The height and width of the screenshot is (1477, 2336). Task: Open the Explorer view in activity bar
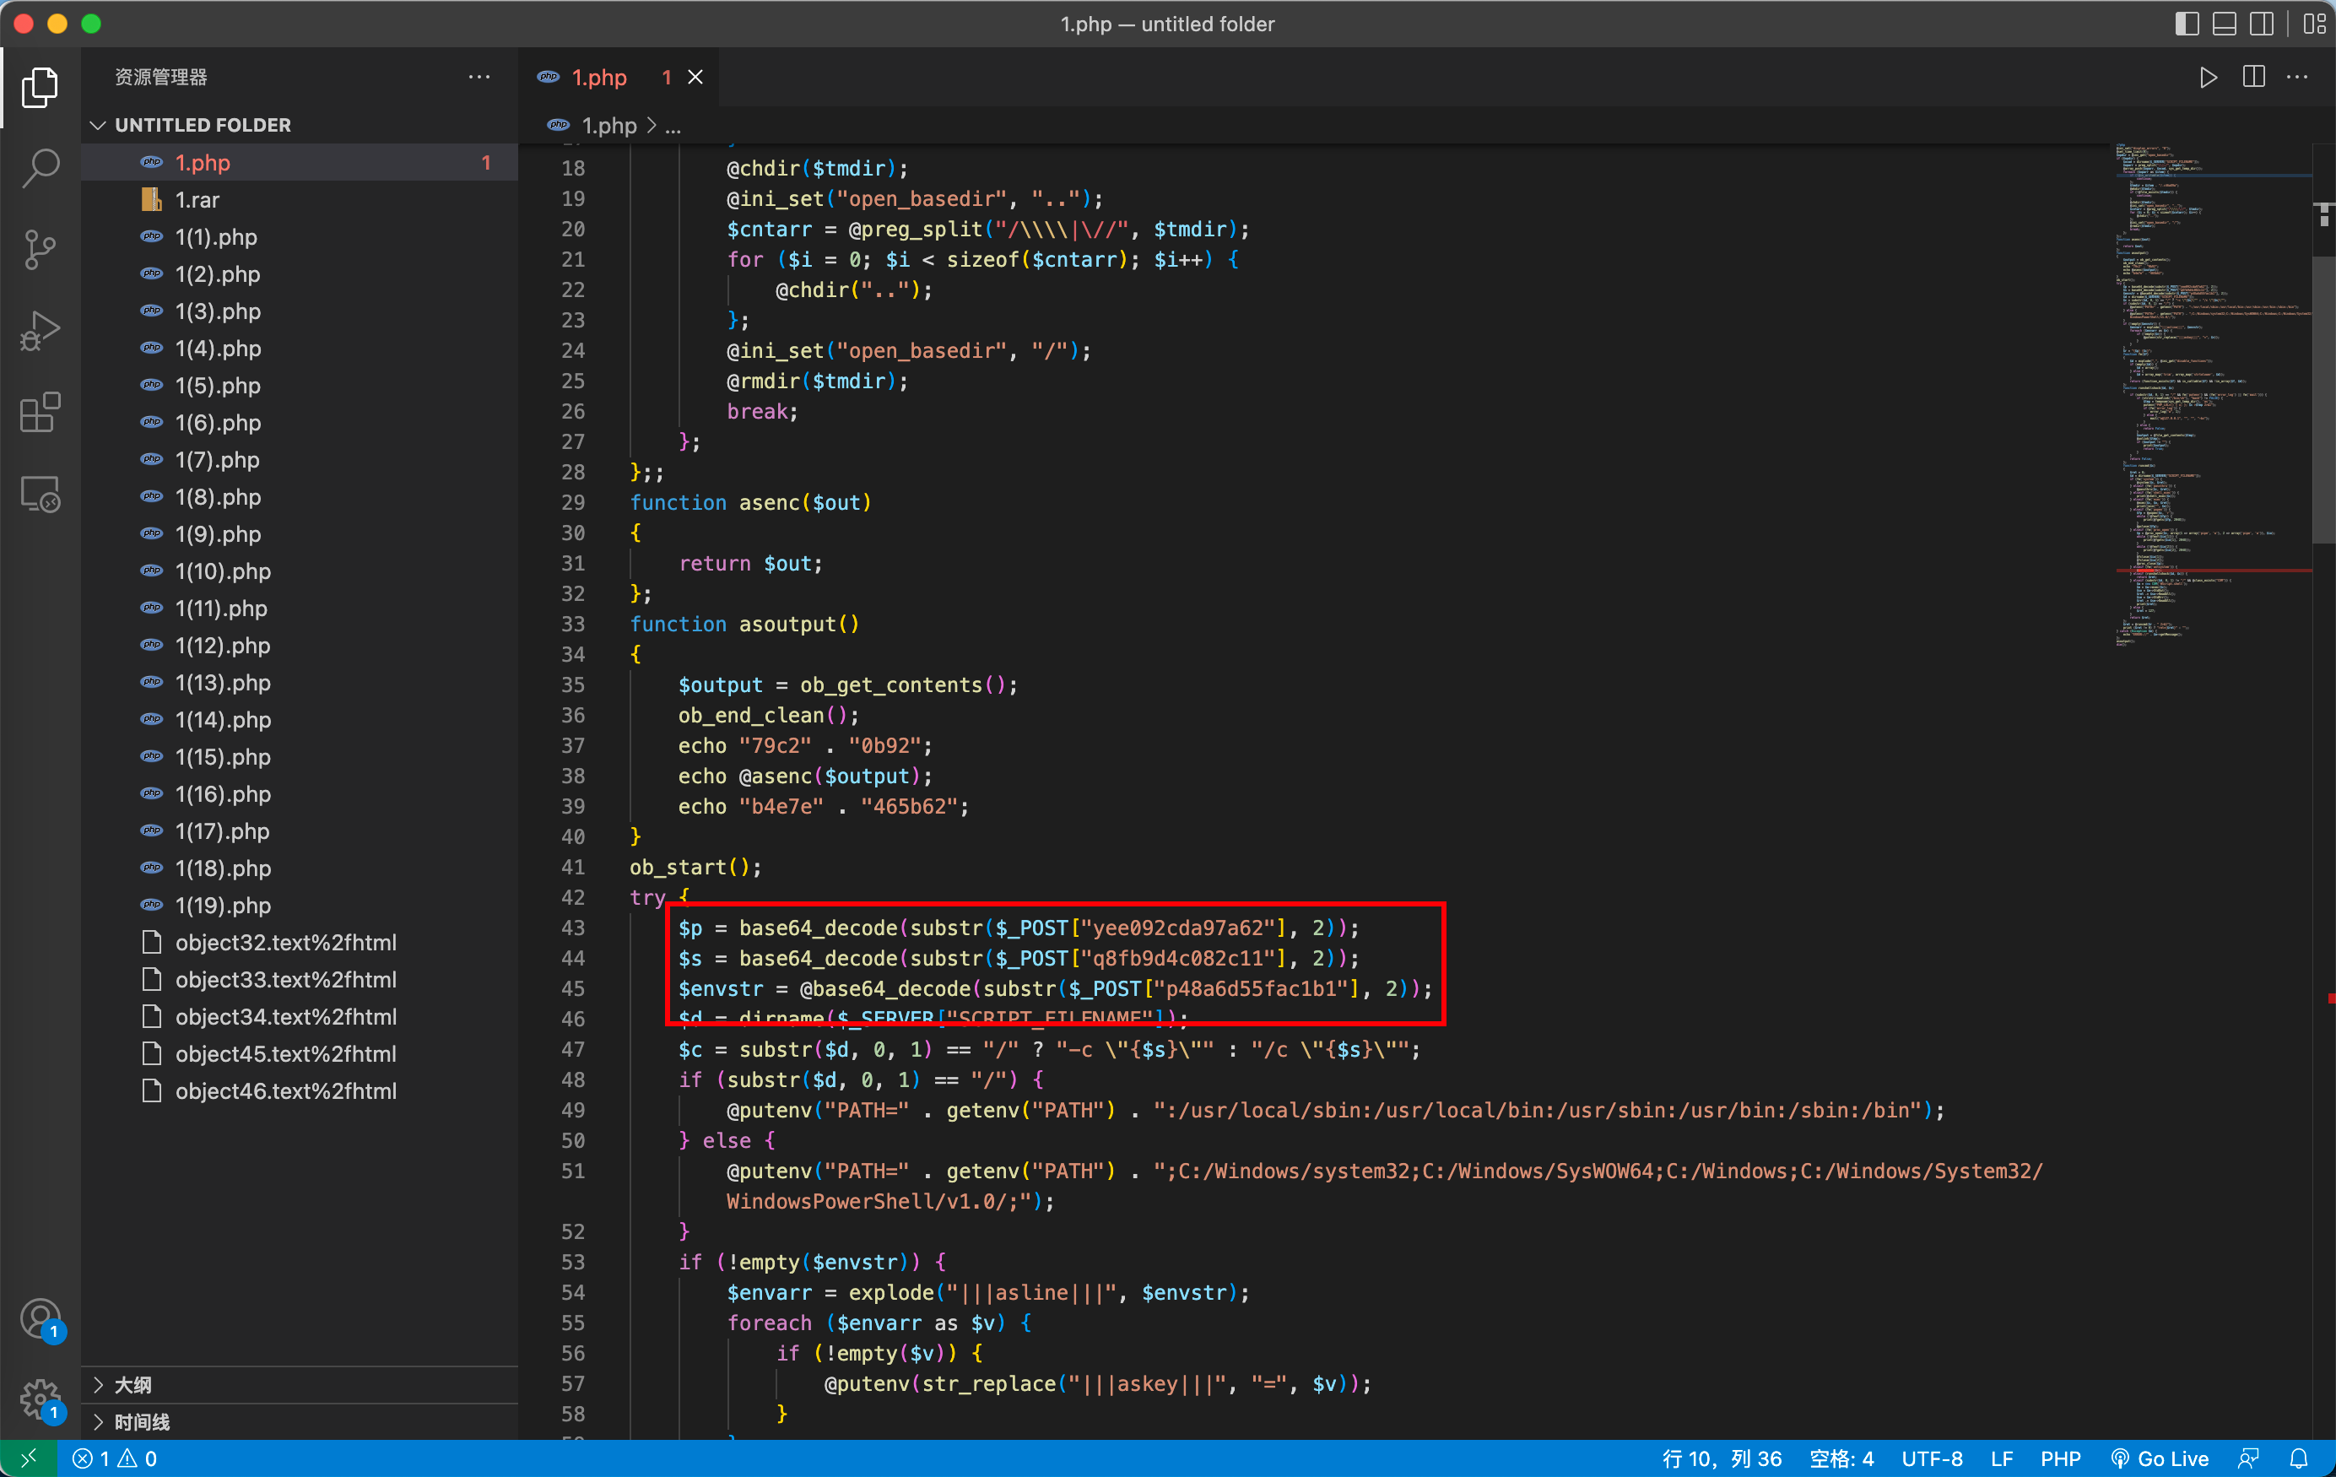(40, 87)
